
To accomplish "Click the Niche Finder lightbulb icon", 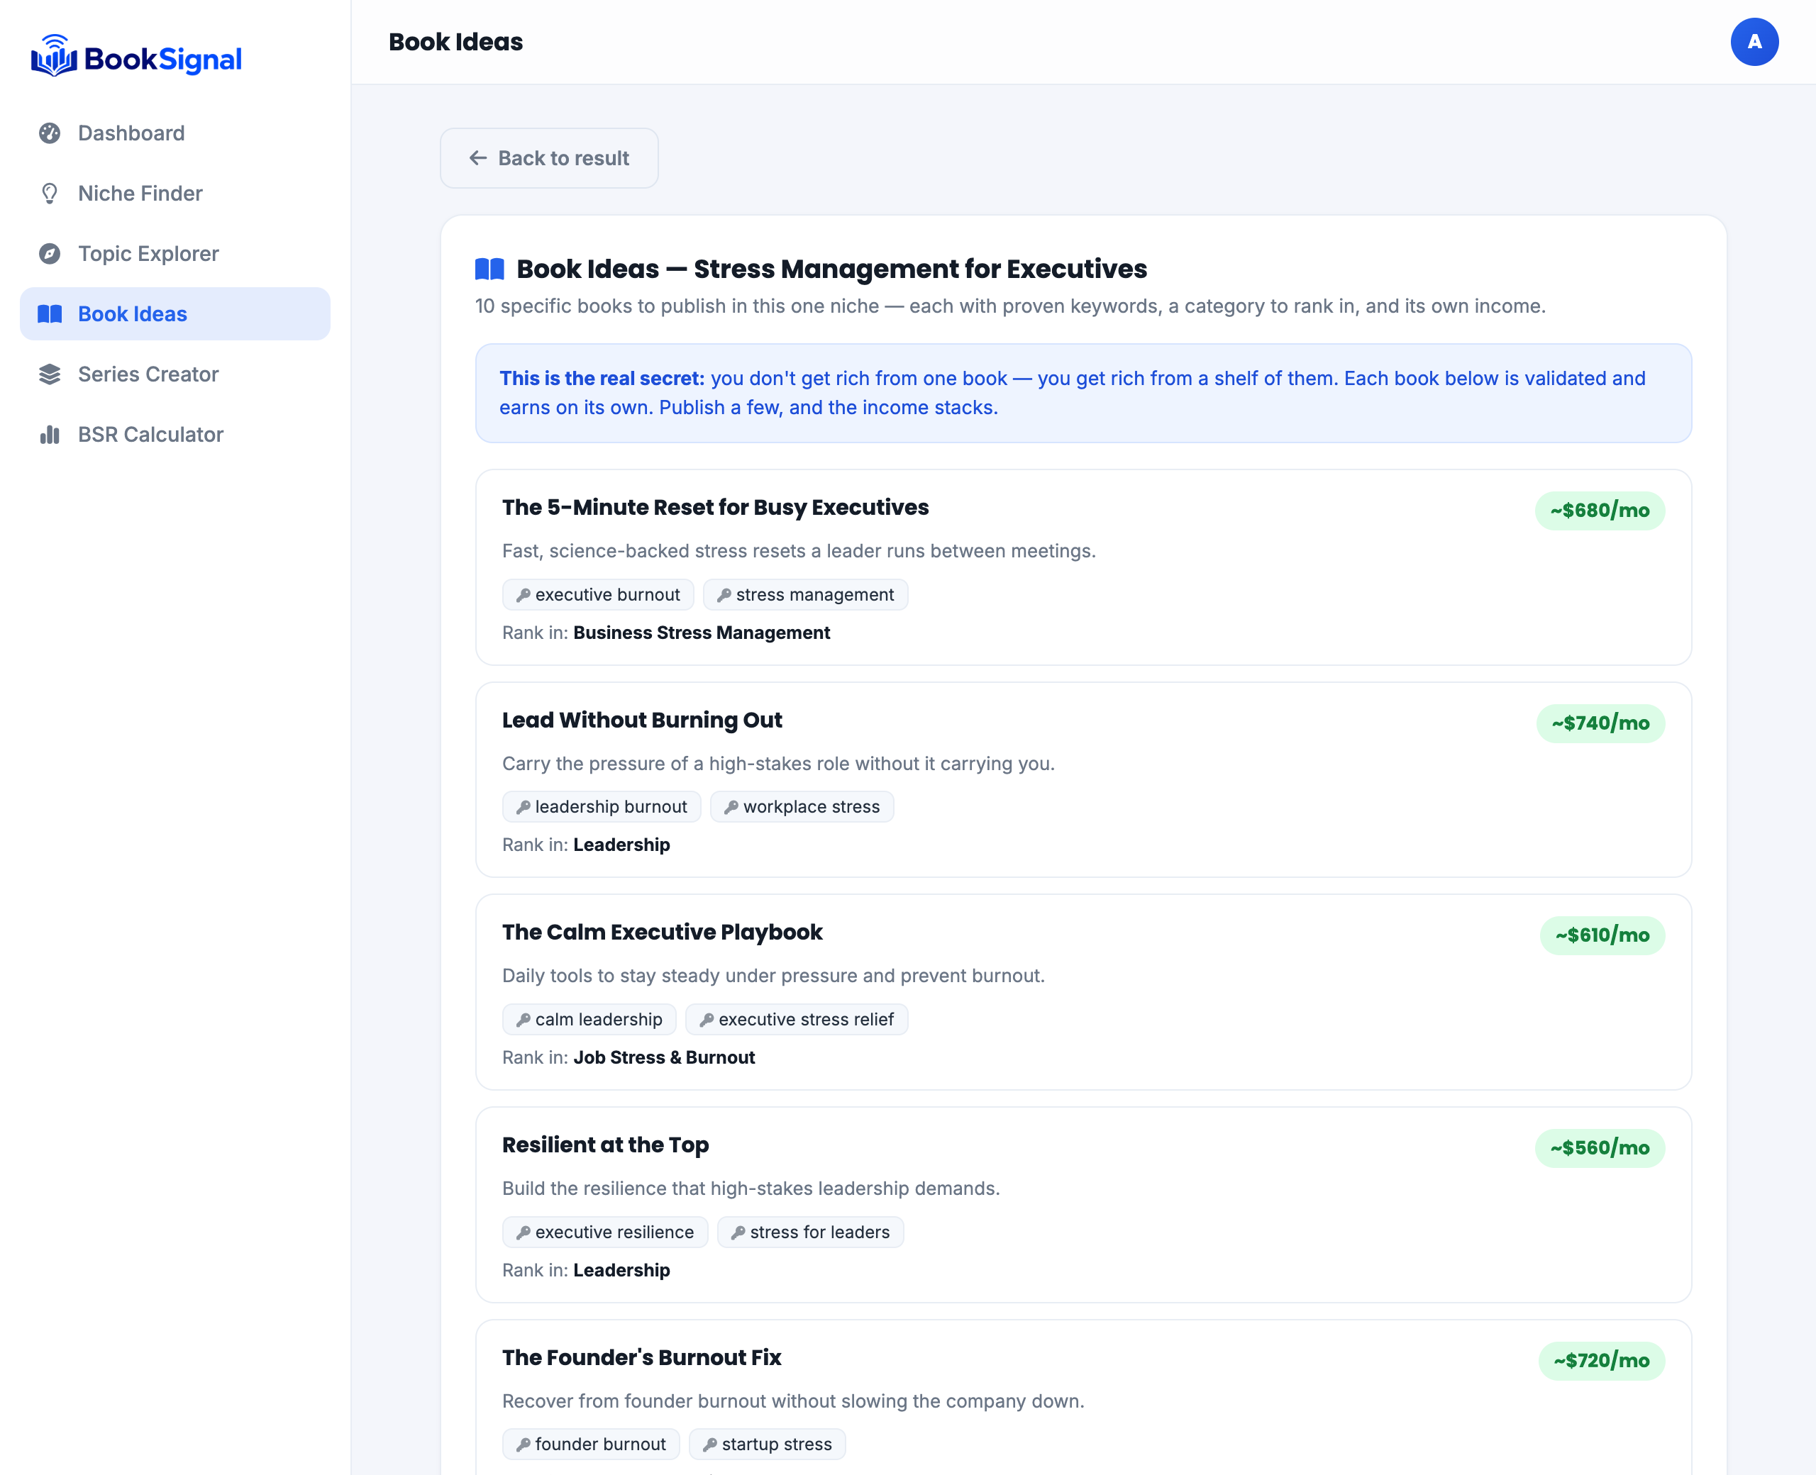I will [50, 194].
